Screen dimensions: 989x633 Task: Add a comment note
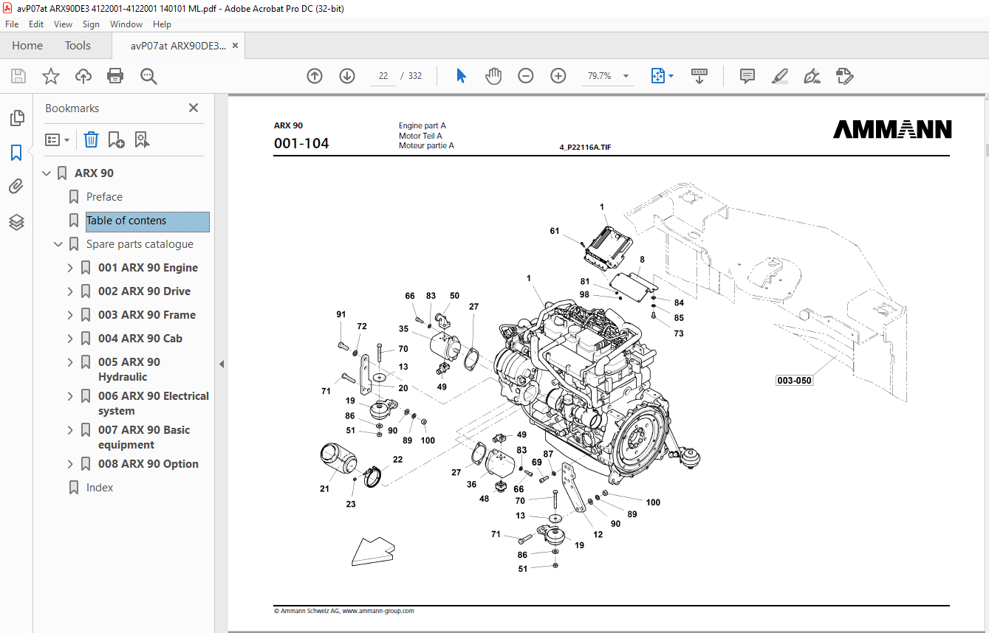(x=747, y=76)
